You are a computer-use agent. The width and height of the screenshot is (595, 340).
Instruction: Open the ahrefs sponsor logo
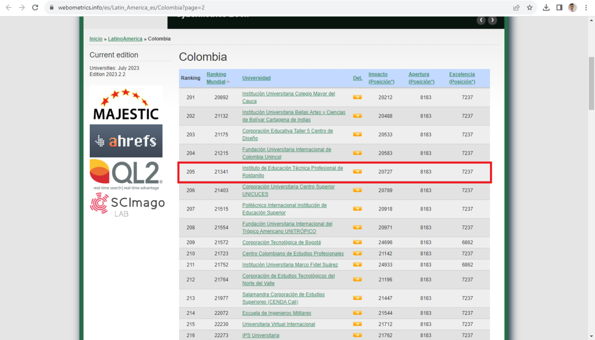[x=126, y=141]
